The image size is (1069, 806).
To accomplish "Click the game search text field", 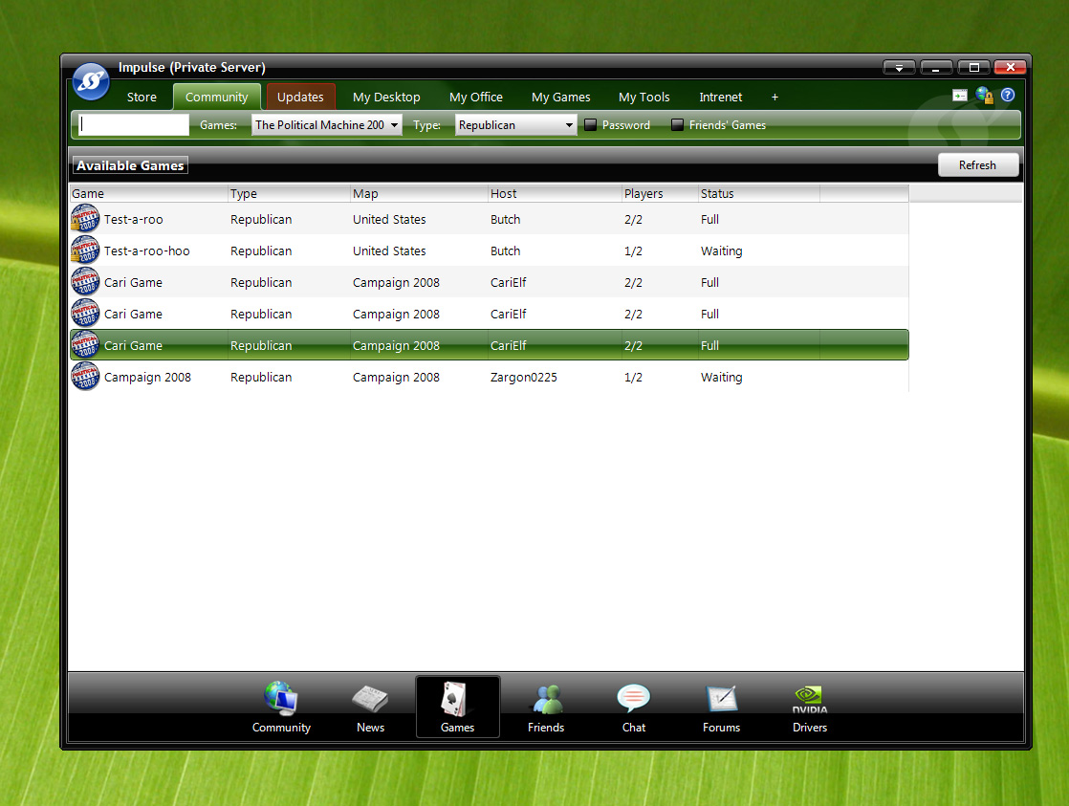I will [134, 125].
